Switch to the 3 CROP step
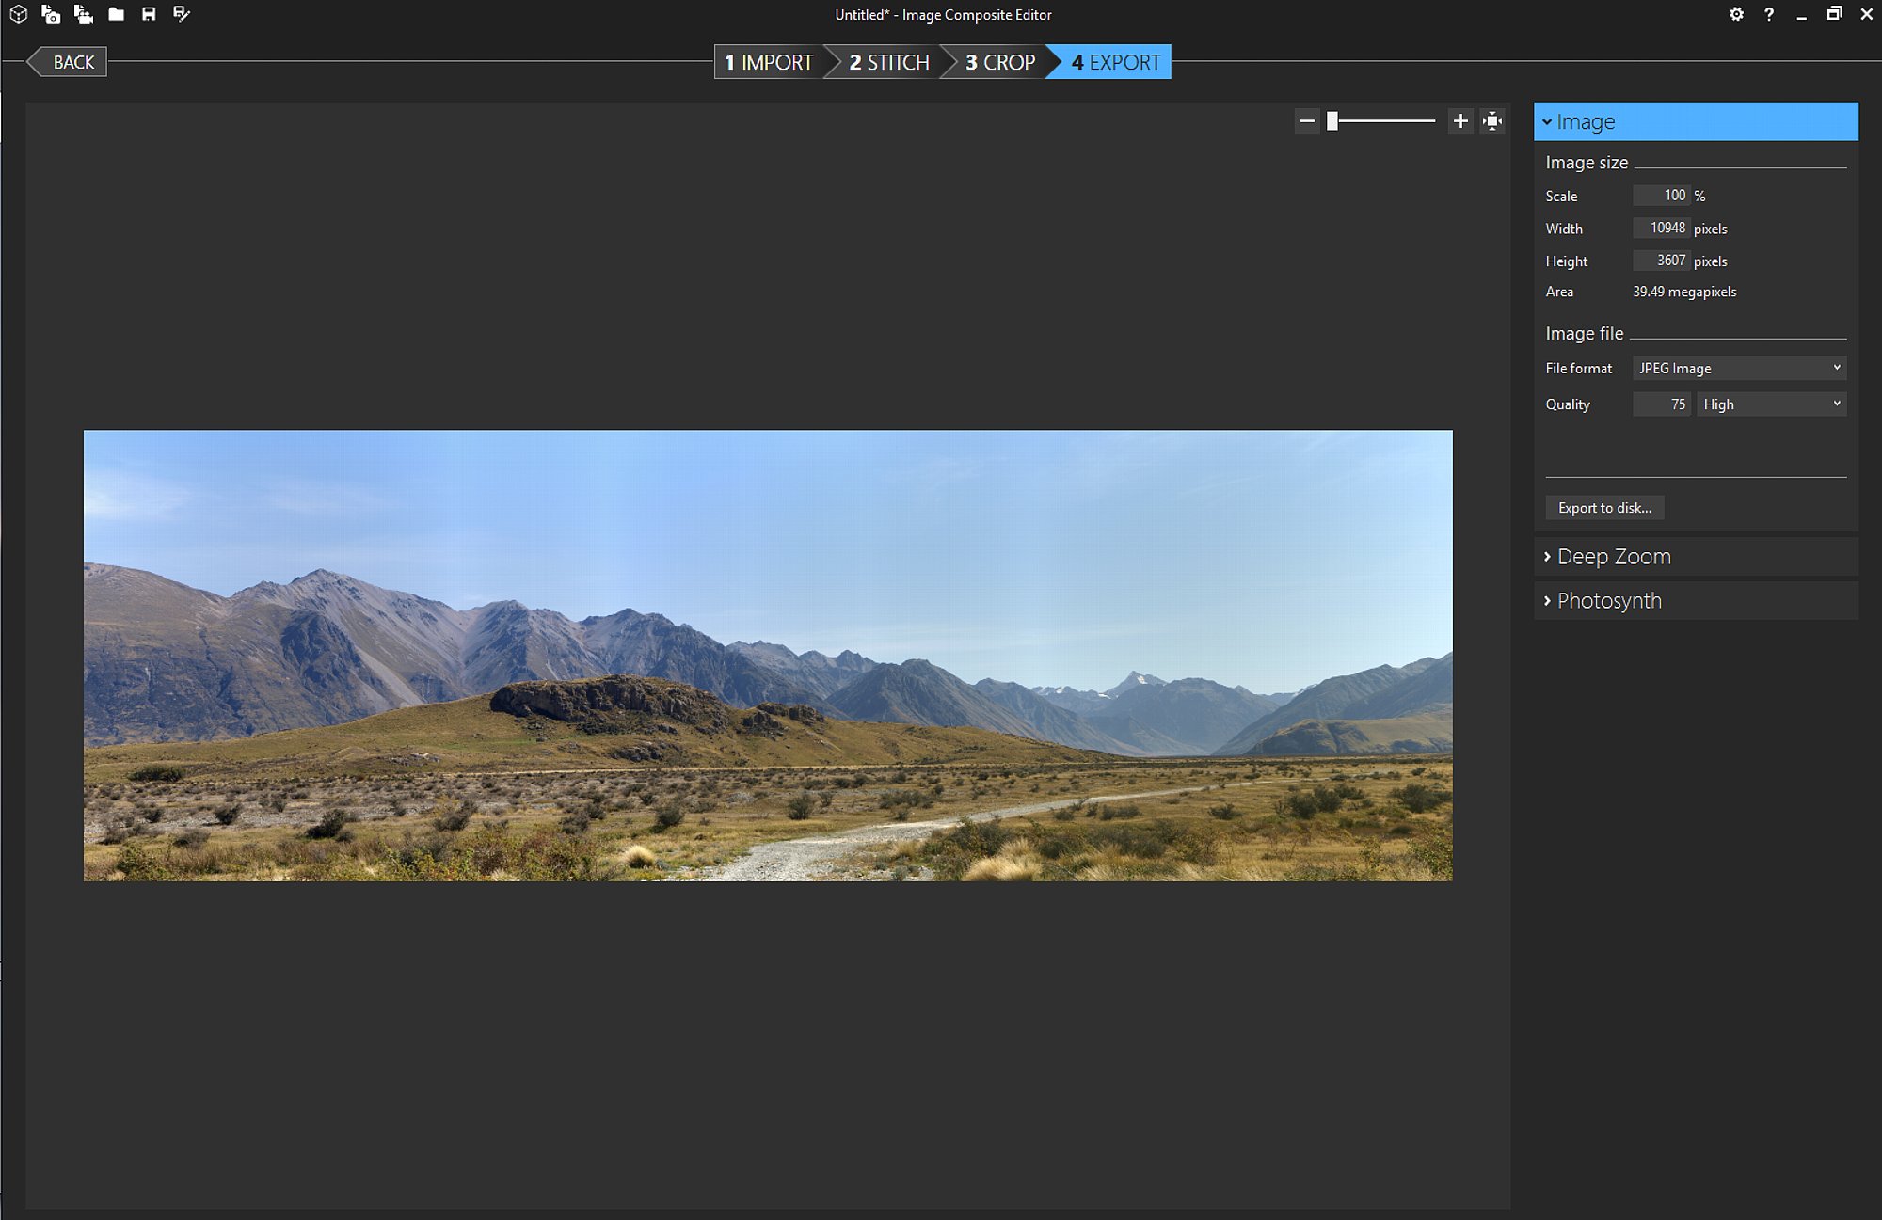 coord(999,62)
